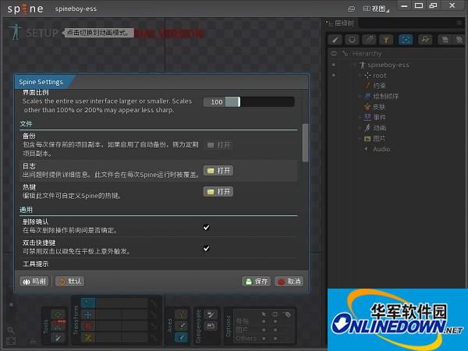Click the magnifier zoom icon in viewport
468x351 pixels.
[11, 330]
